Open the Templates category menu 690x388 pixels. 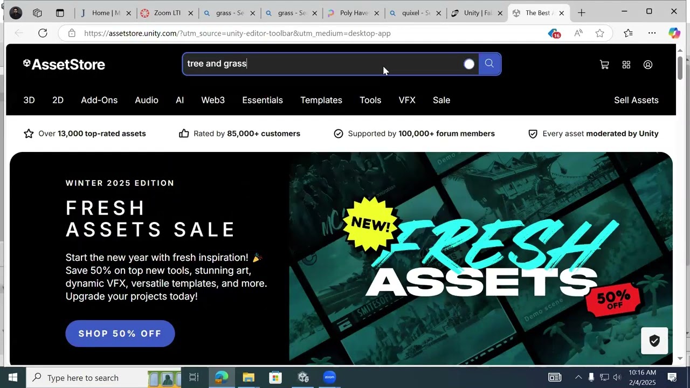click(x=321, y=100)
